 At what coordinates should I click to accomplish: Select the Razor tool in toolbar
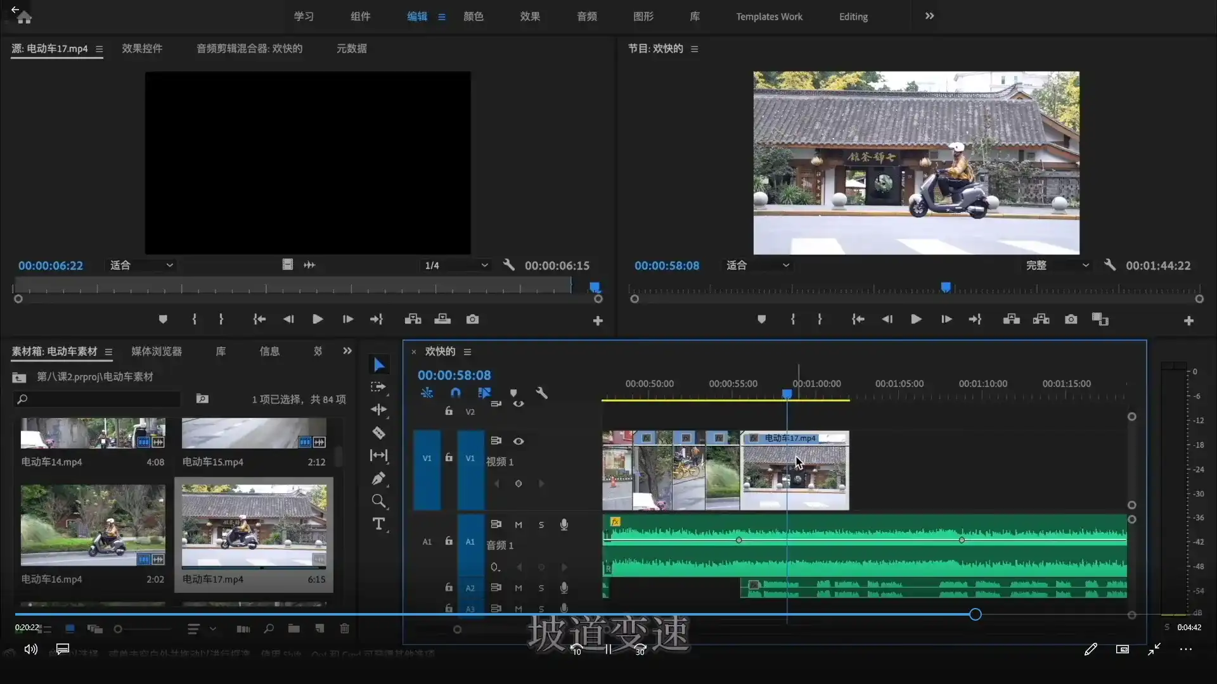(378, 433)
